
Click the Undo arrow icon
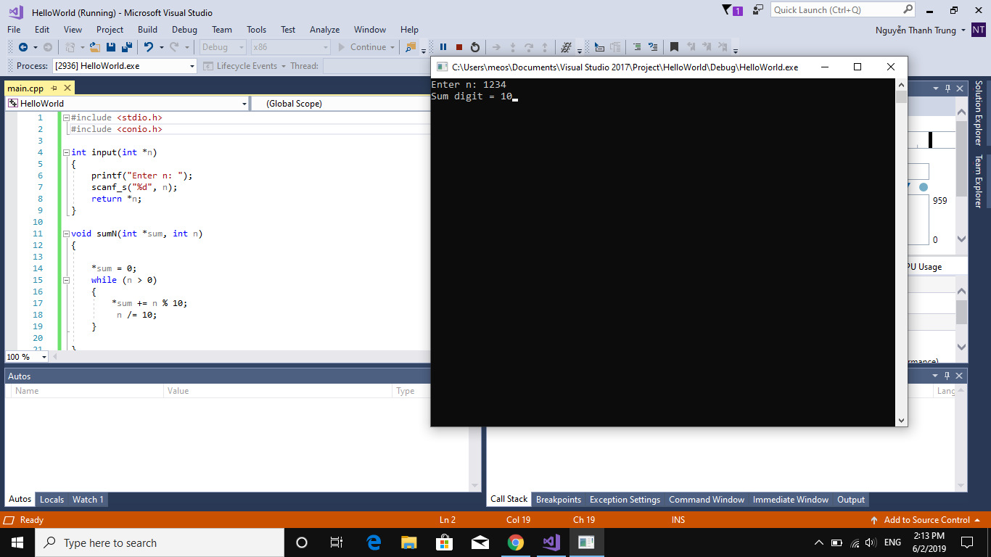[x=148, y=47]
